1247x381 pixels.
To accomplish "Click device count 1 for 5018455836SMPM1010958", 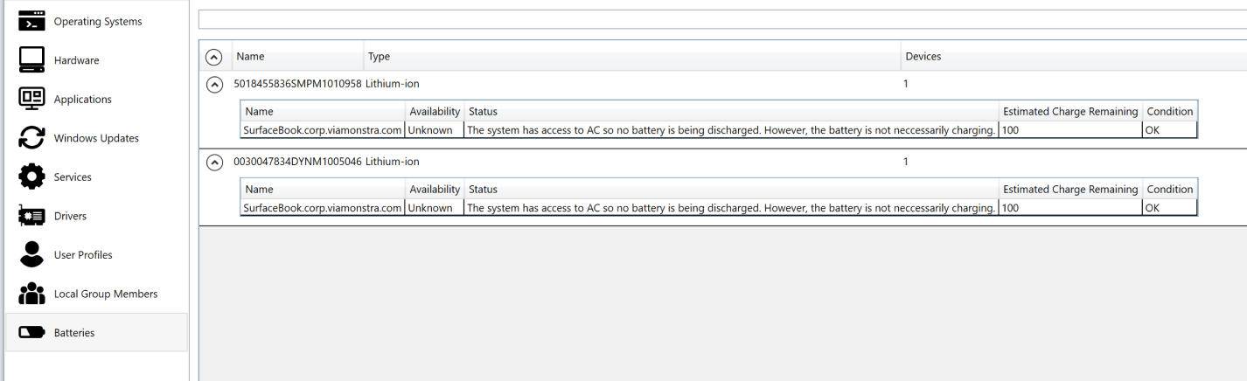I will tap(906, 85).
